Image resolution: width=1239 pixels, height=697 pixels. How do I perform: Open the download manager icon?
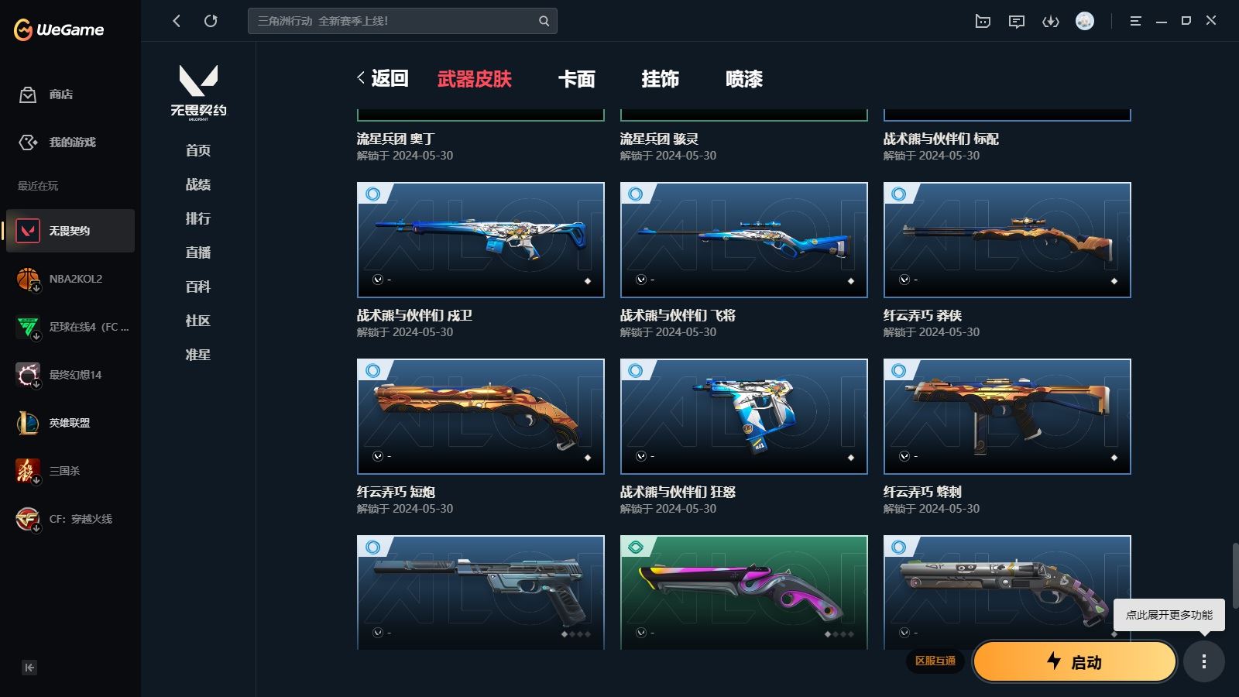pyautogui.click(x=1051, y=21)
